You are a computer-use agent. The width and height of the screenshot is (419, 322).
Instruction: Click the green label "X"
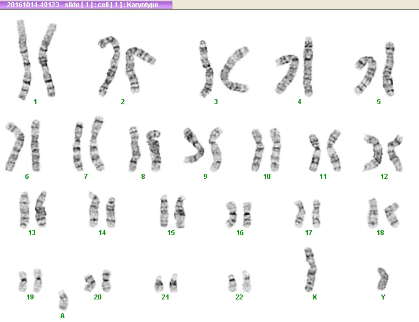314,297
